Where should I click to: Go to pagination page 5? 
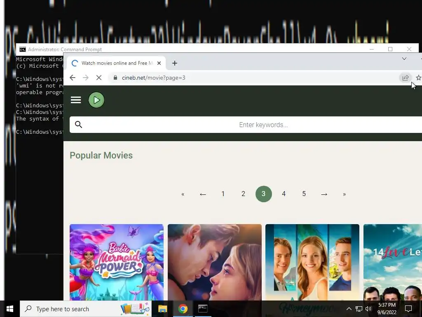(304, 194)
